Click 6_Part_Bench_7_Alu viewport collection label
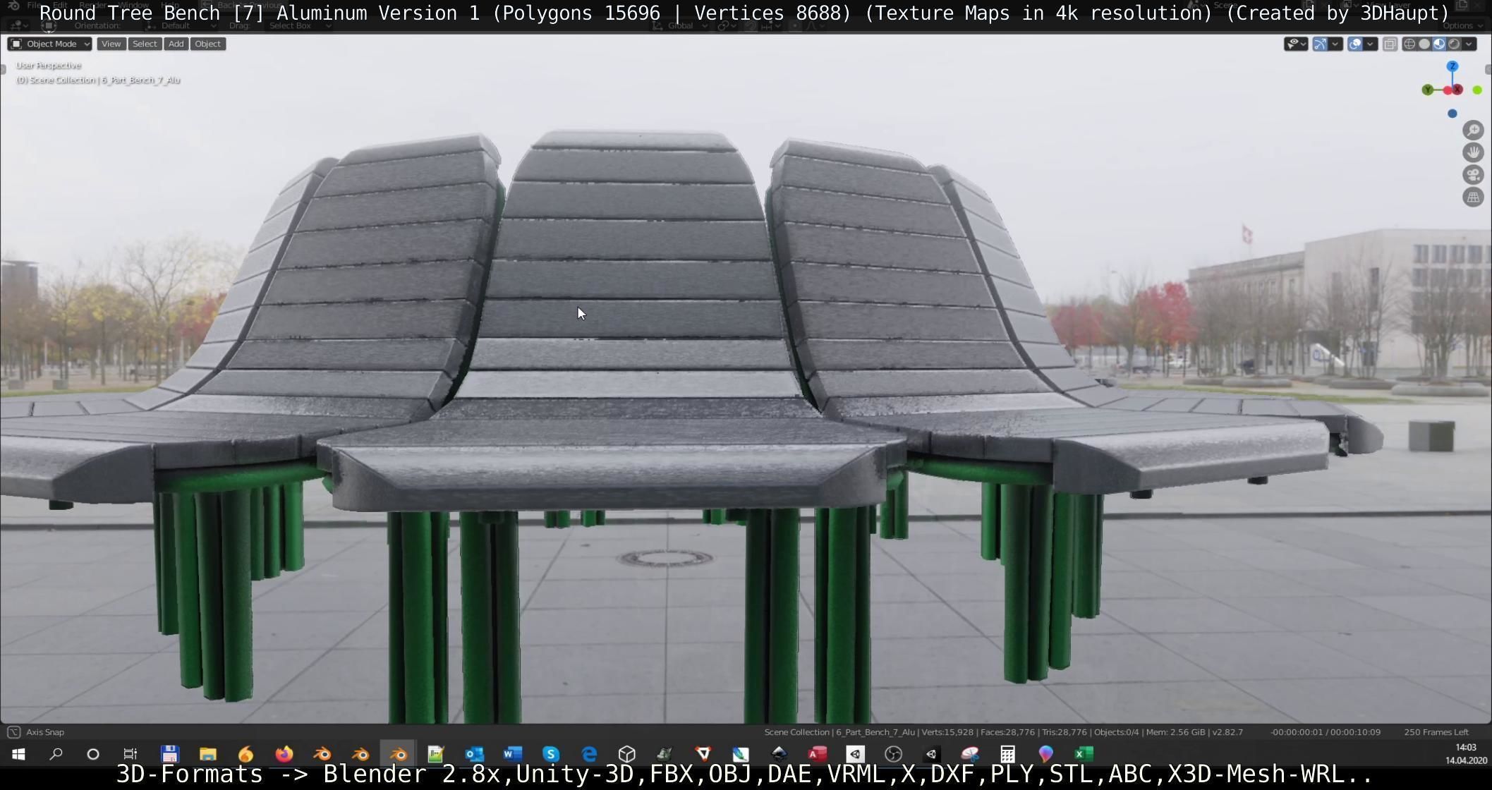 [x=141, y=80]
